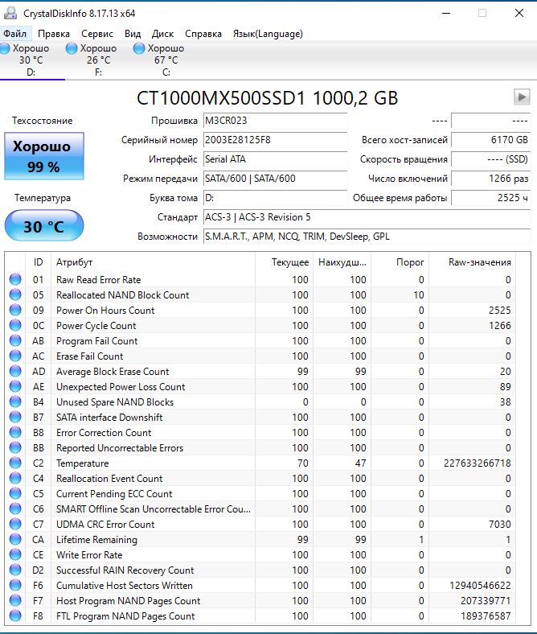
Task: Select the raw value 227633266718
Action: [x=478, y=463]
